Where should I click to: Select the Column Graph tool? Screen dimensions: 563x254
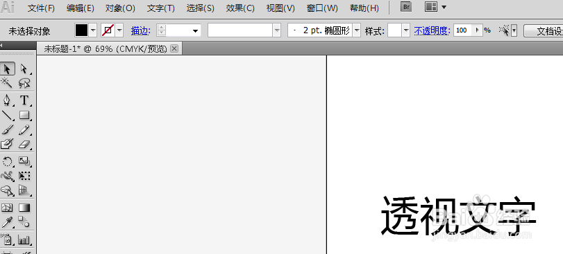click(x=24, y=239)
